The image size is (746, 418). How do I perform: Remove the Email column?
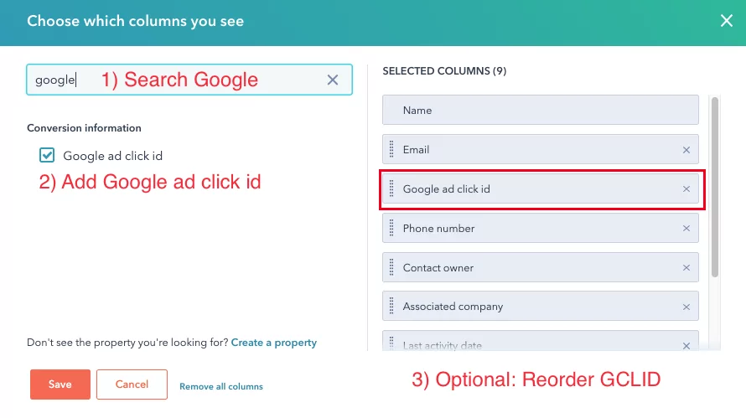click(x=686, y=150)
